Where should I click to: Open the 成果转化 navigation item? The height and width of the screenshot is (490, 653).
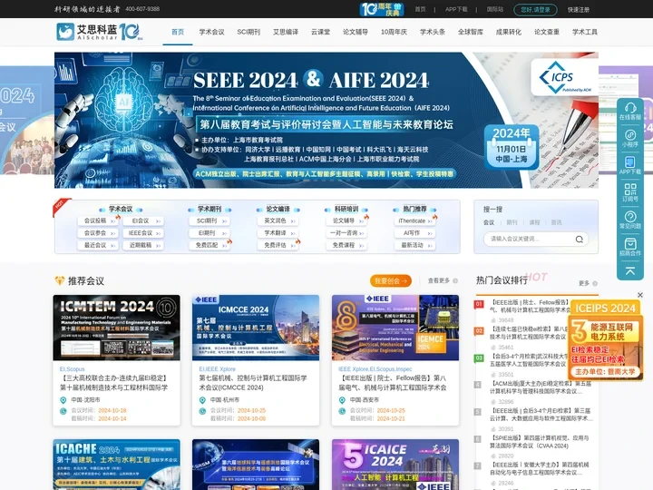coord(509,32)
